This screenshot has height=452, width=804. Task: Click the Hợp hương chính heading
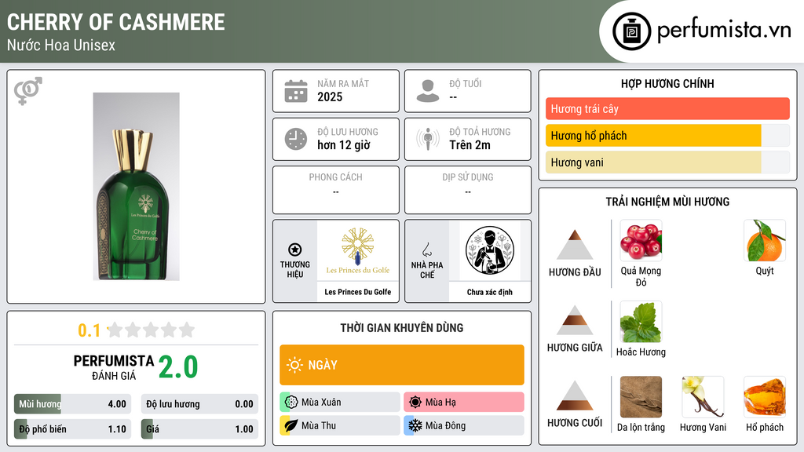(x=667, y=83)
